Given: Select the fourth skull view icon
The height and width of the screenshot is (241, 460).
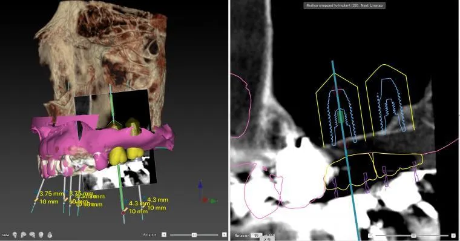Looking at the screenshot, I should coord(41,234).
